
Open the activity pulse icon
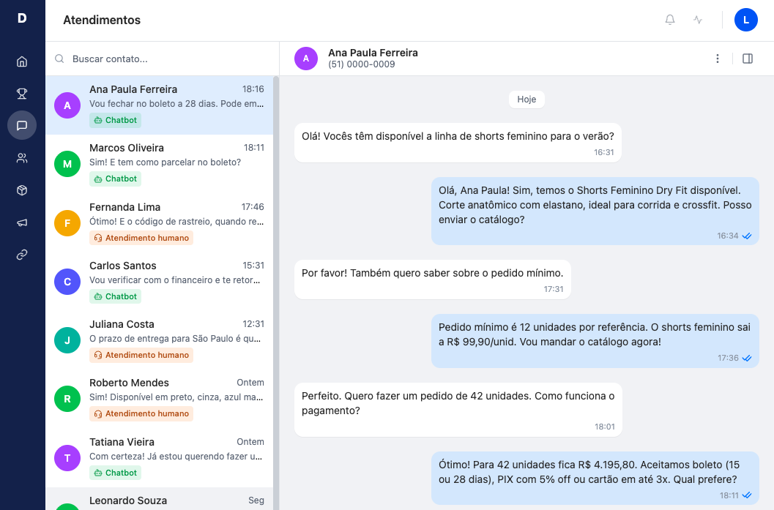(697, 20)
